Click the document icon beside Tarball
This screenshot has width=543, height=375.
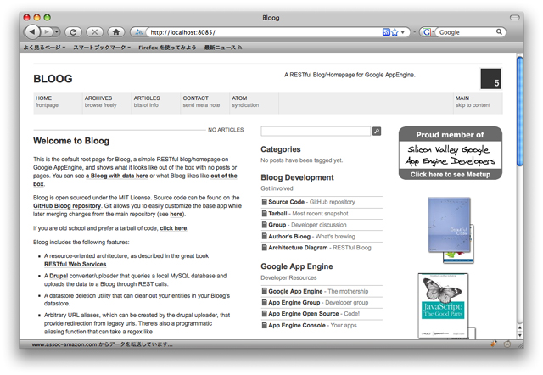[x=264, y=213]
